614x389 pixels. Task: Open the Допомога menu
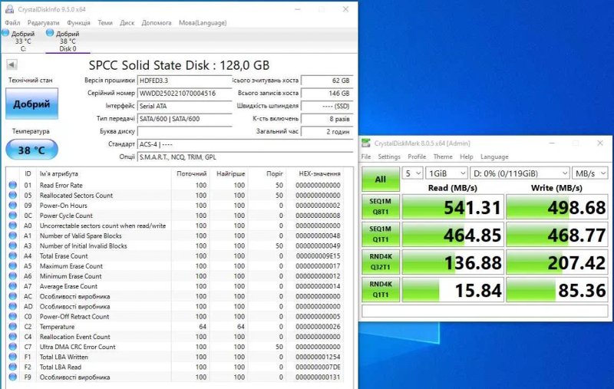pyautogui.click(x=157, y=23)
